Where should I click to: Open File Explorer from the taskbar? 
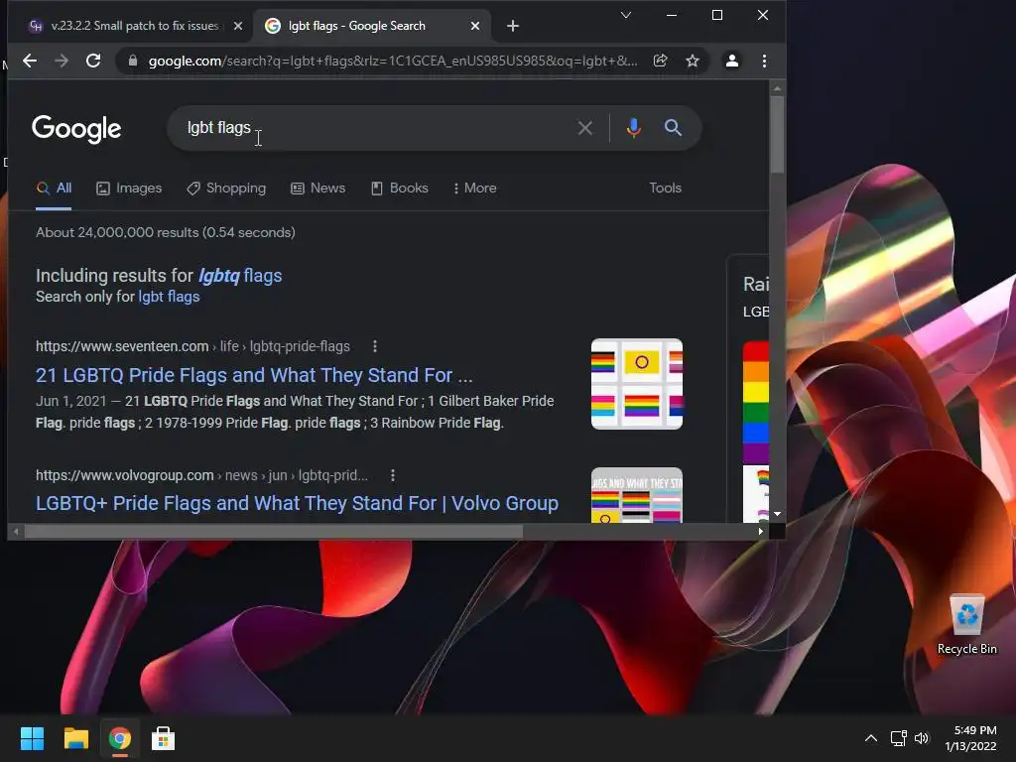(x=75, y=738)
